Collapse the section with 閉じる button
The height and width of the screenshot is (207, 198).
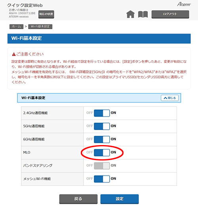tap(169, 98)
